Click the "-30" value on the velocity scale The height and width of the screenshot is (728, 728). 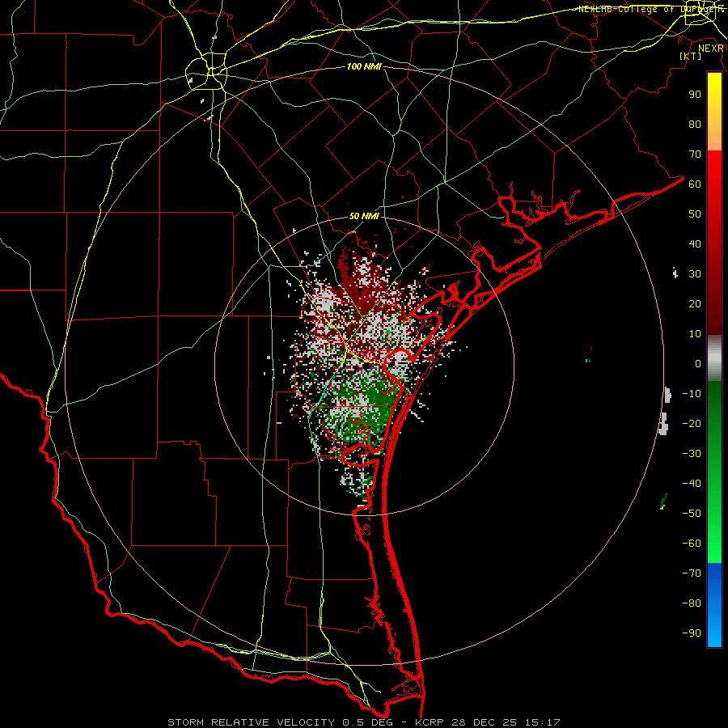(692, 454)
